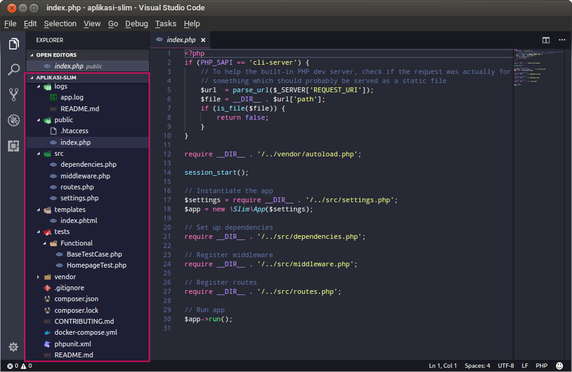Open the Tasks menu
Screen dimensions: 572x372
(165, 24)
